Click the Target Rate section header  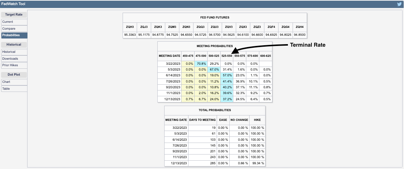14,15
